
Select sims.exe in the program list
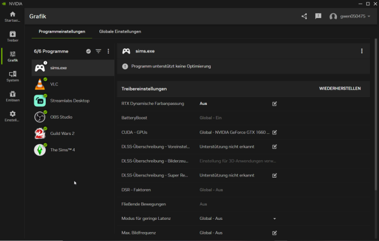pos(73,67)
